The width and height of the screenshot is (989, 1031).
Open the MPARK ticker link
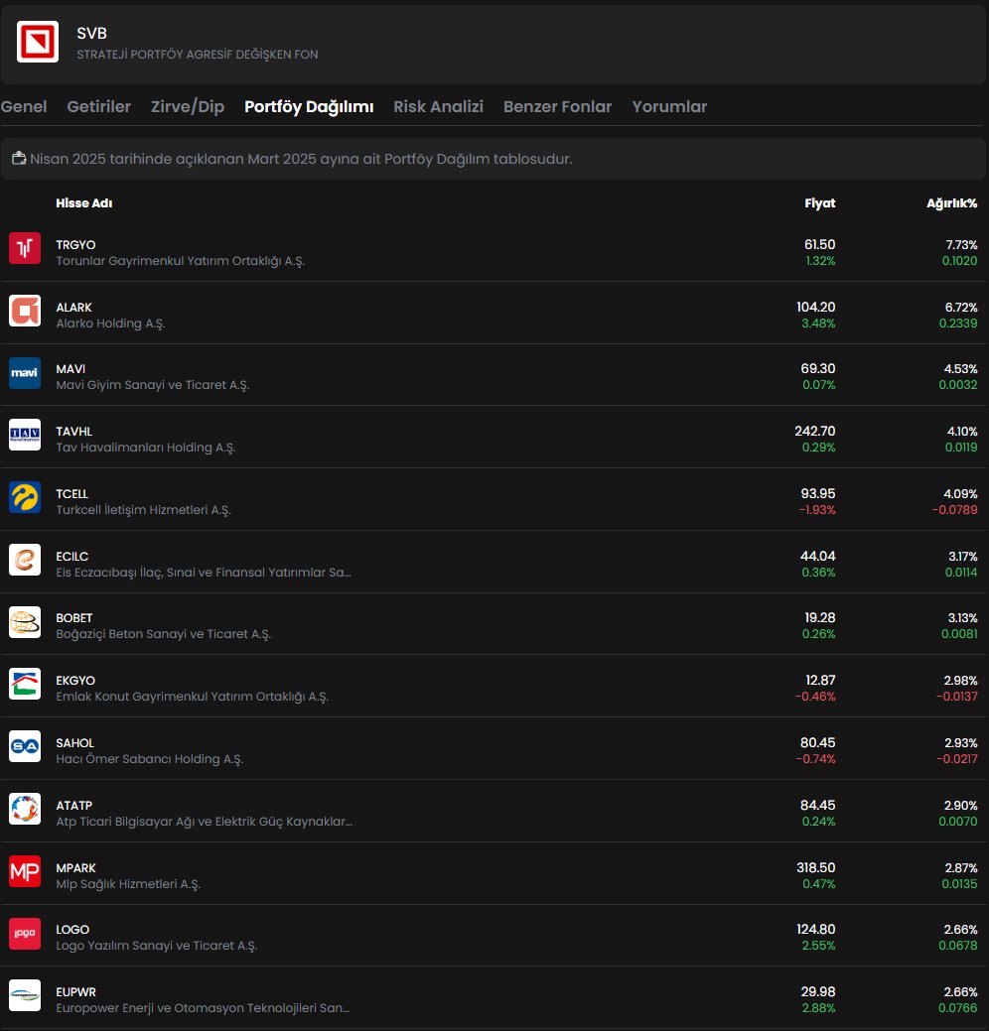[x=75, y=868]
